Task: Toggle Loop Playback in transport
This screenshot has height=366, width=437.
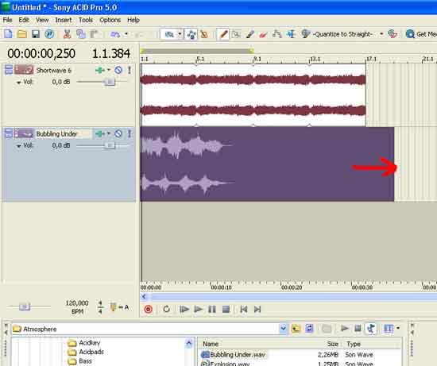Action: 166,309
